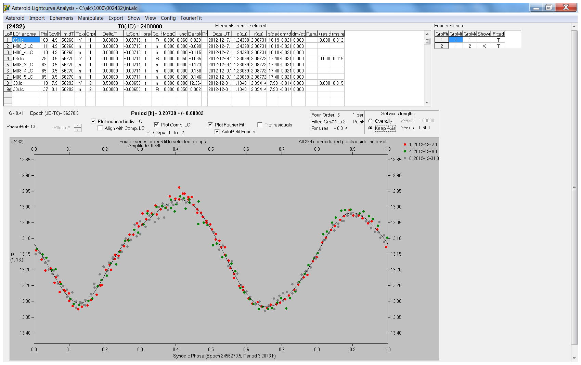Open the Asteroid menu
The image size is (581, 365).
15,18
